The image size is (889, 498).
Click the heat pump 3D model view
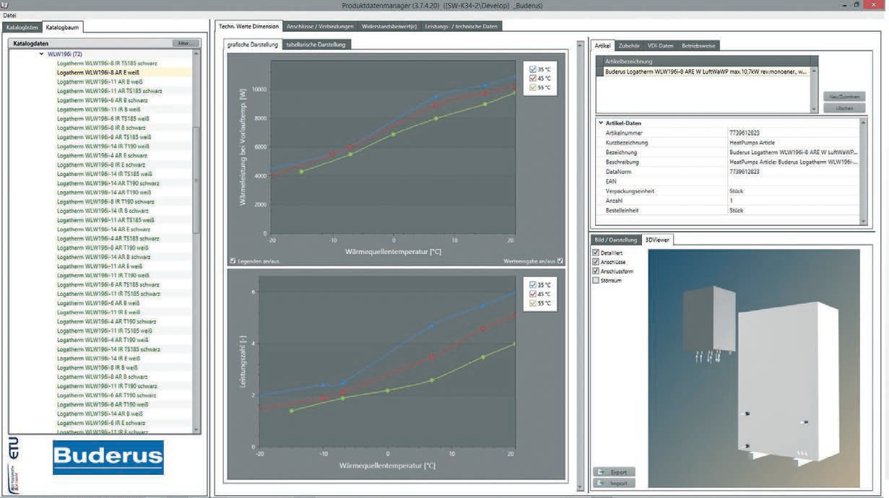[754, 368]
